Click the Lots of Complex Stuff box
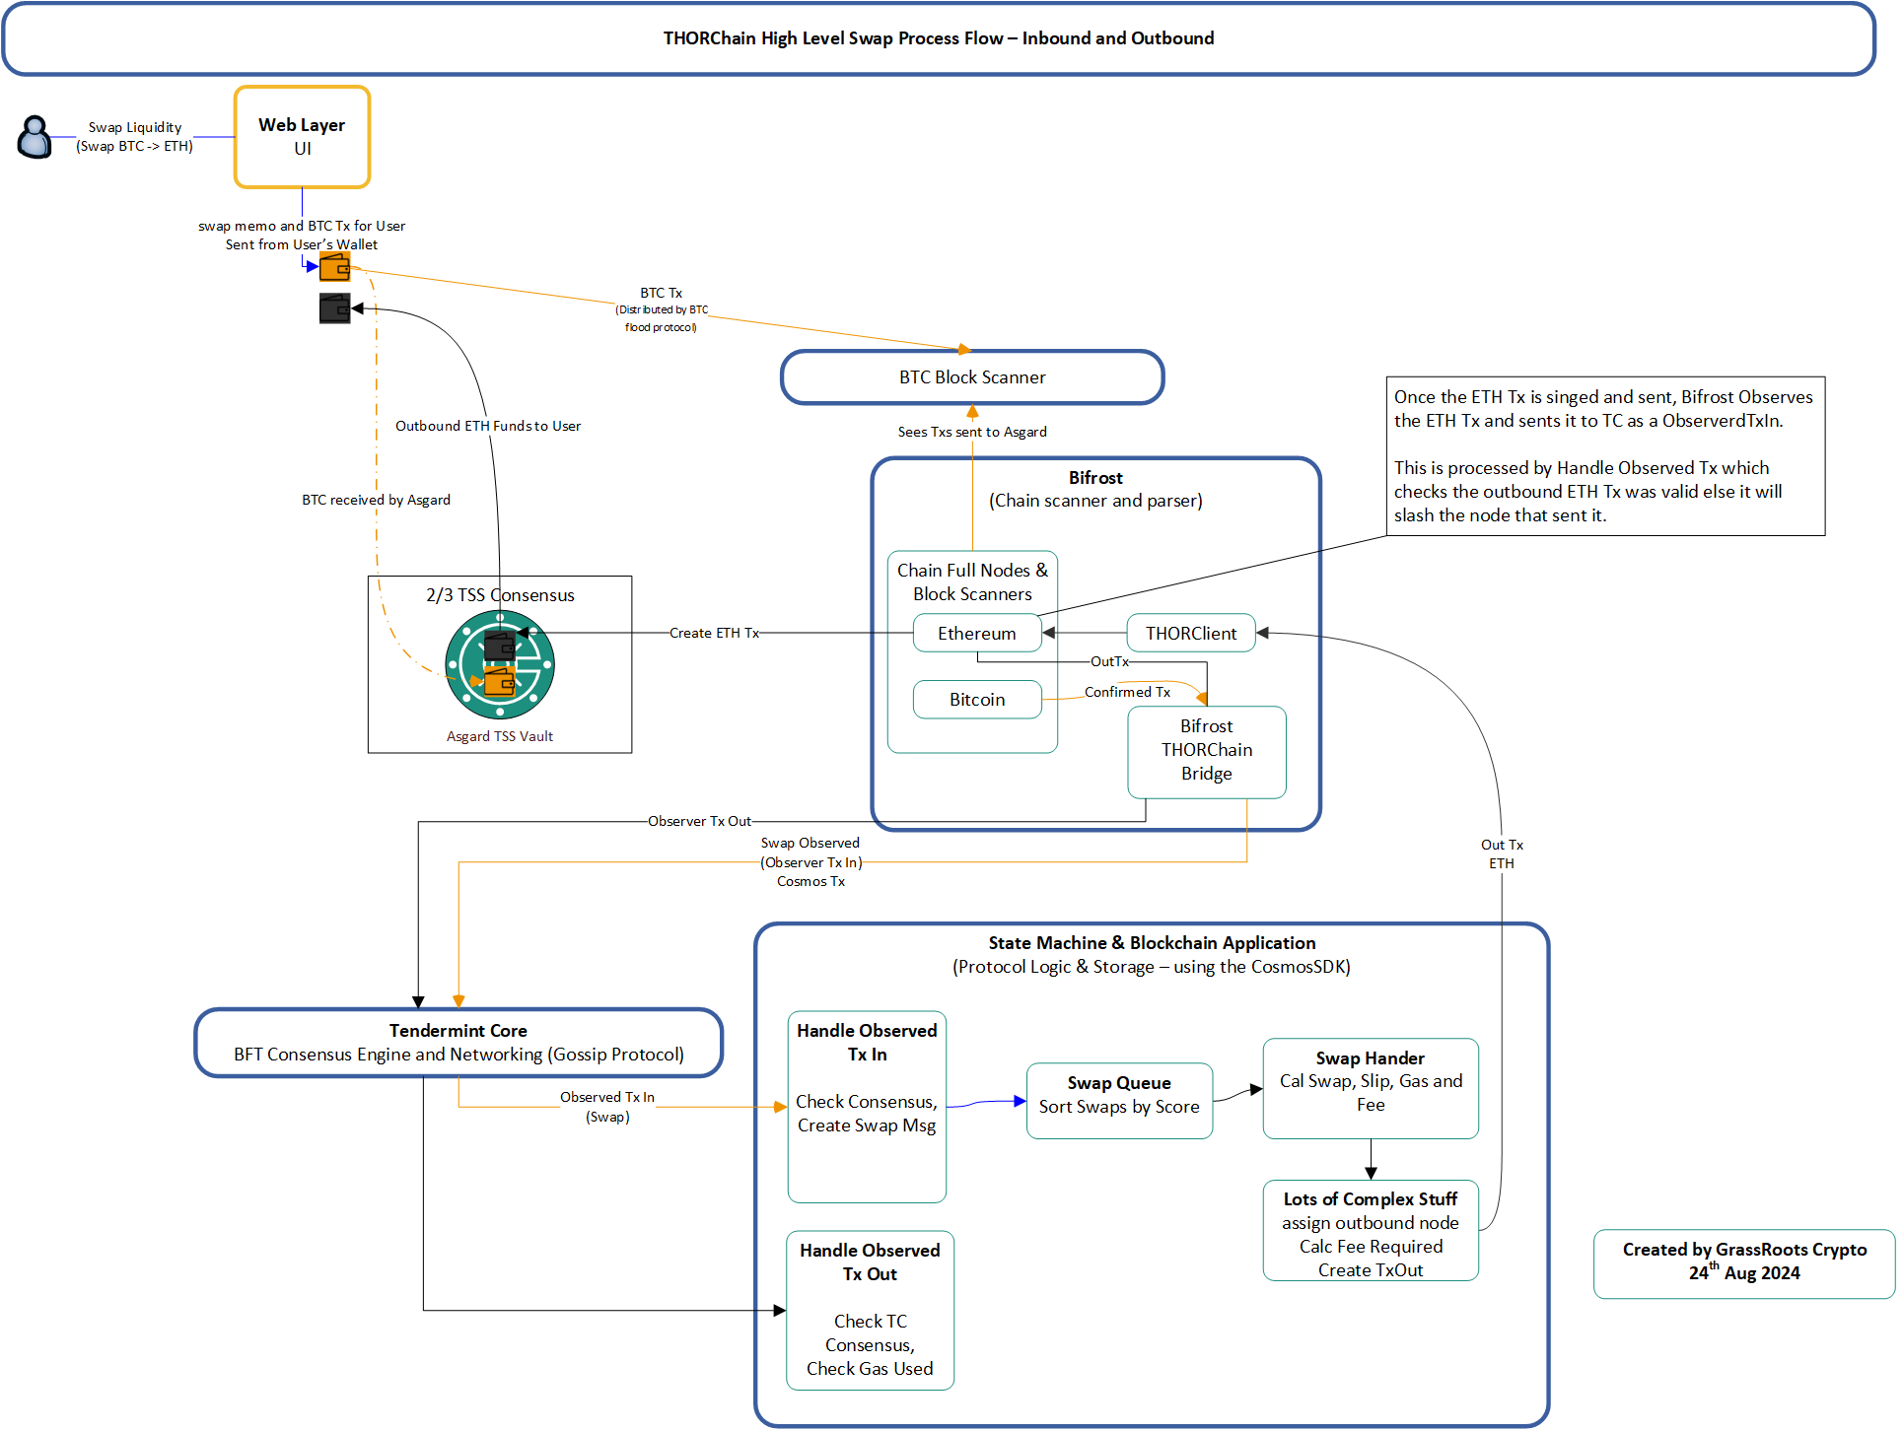The height and width of the screenshot is (1432, 1903). click(1371, 1231)
